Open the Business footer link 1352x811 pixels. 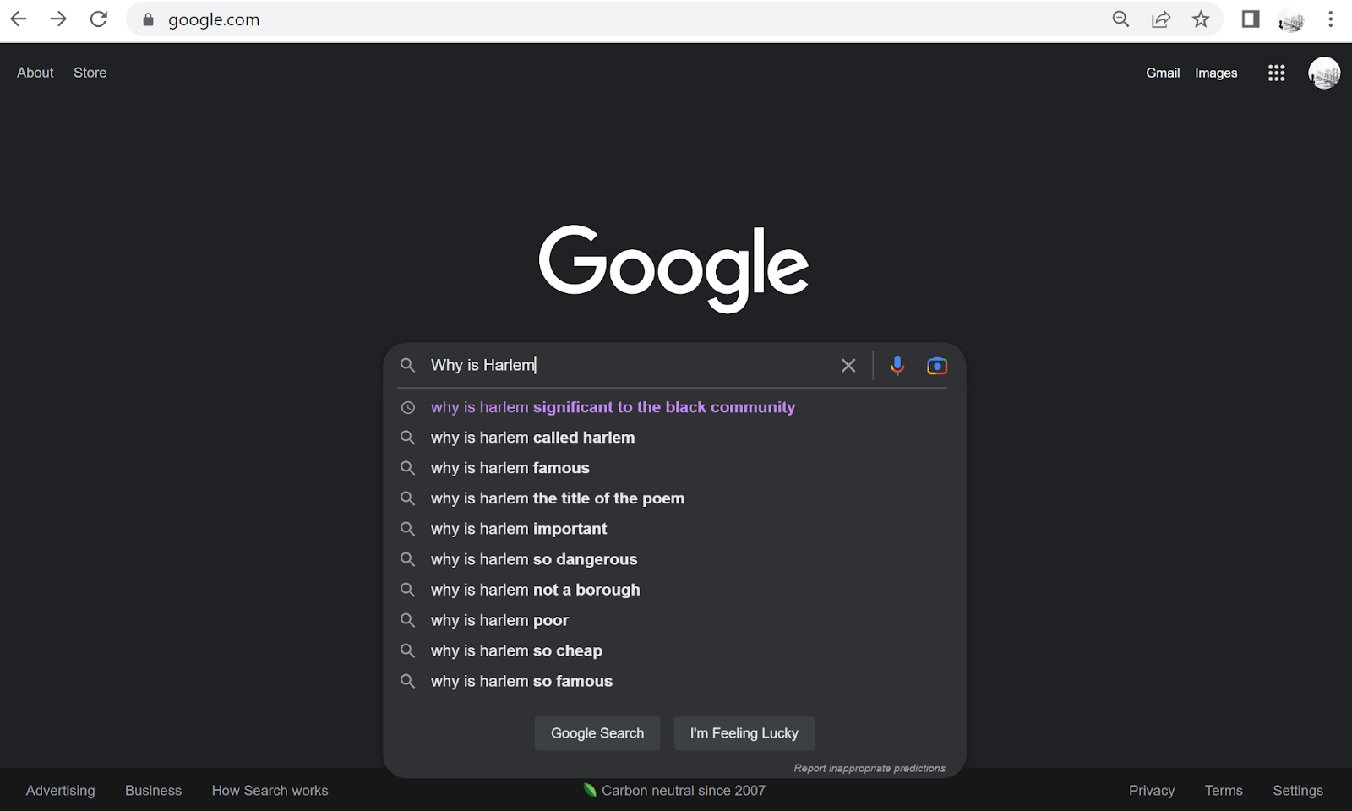tap(154, 791)
